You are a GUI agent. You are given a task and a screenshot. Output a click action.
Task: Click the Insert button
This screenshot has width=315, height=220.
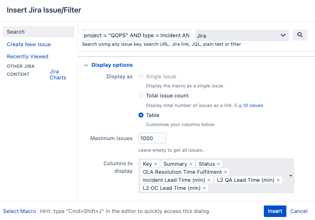pyautogui.click(x=275, y=211)
